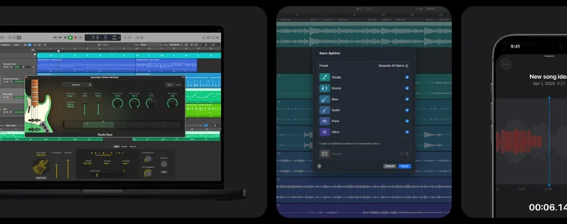Screen dimensions: 567x224
Task: Uncheck the Guitar stem checkbox
Action: pos(407,110)
